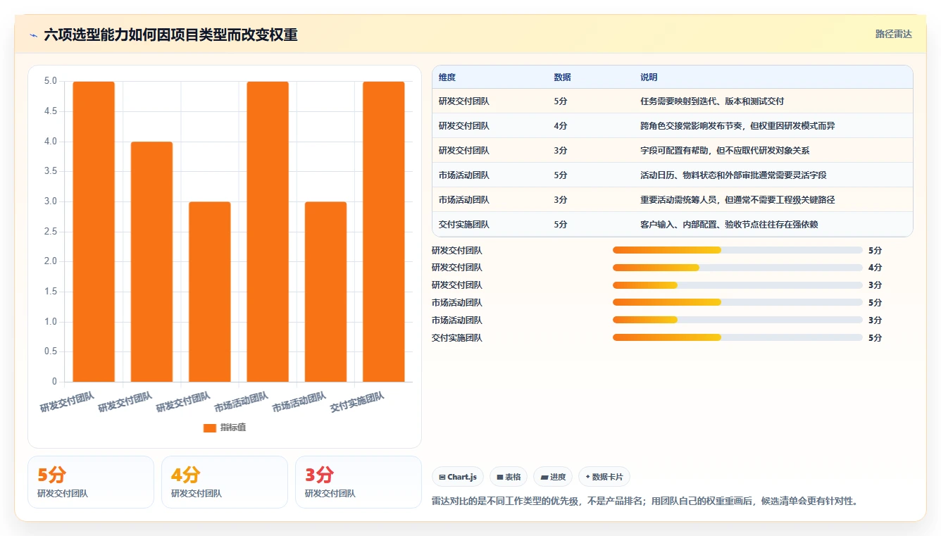Image resolution: width=941 pixels, height=536 pixels.
Task: Click the 市场活动团队 chart bar reaching 3.0
Action: (325, 292)
